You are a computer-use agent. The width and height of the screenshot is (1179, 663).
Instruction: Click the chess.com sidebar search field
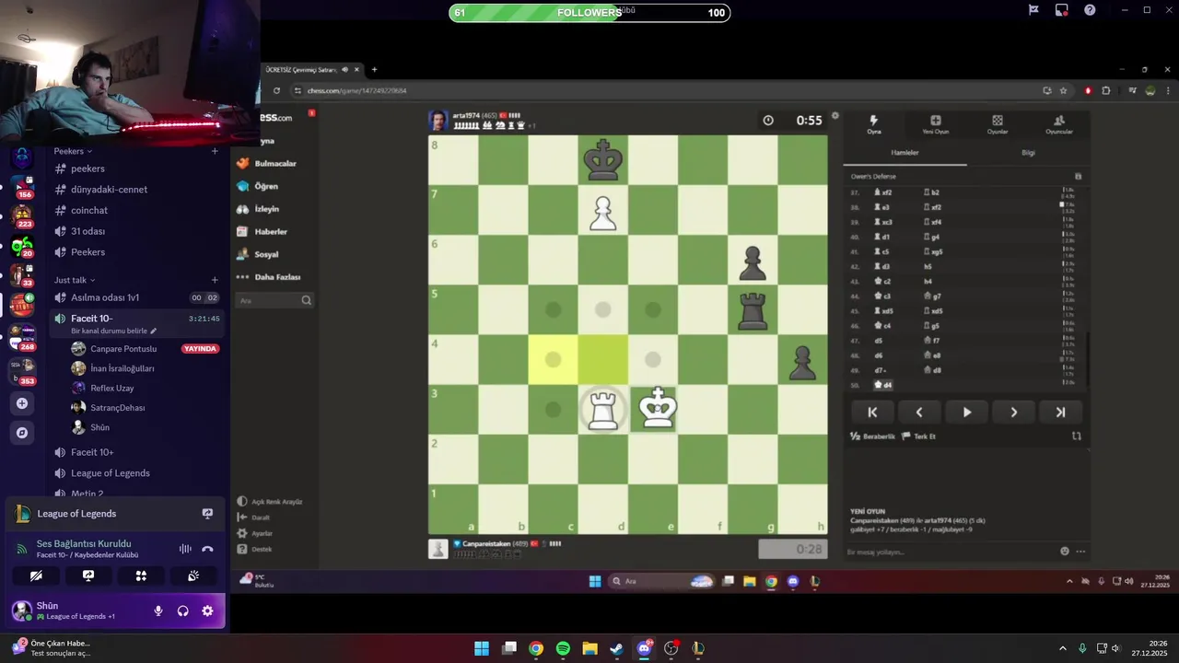coord(274,300)
